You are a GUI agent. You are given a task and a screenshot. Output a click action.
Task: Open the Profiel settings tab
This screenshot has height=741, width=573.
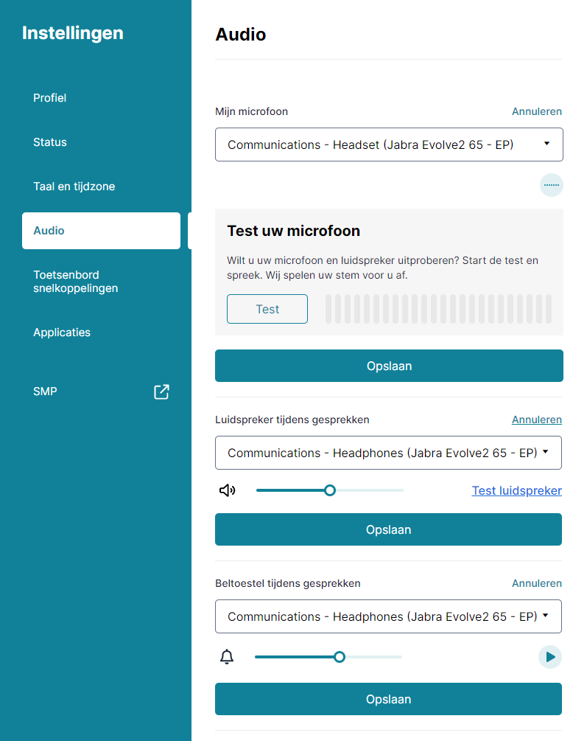click(x=50, y=98)
